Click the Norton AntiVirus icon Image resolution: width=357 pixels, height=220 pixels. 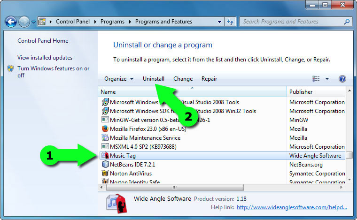105,173
